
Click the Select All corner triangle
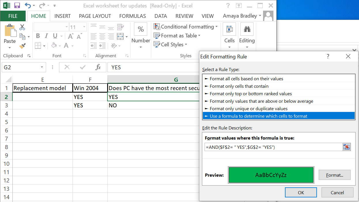coord(9,79)
